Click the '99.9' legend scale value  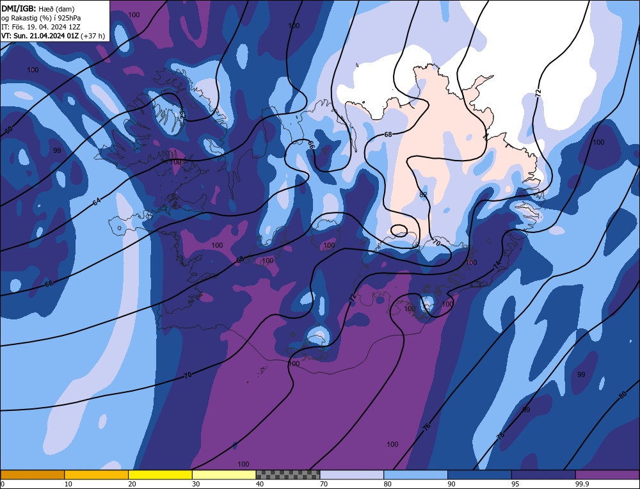click(582, 484)
